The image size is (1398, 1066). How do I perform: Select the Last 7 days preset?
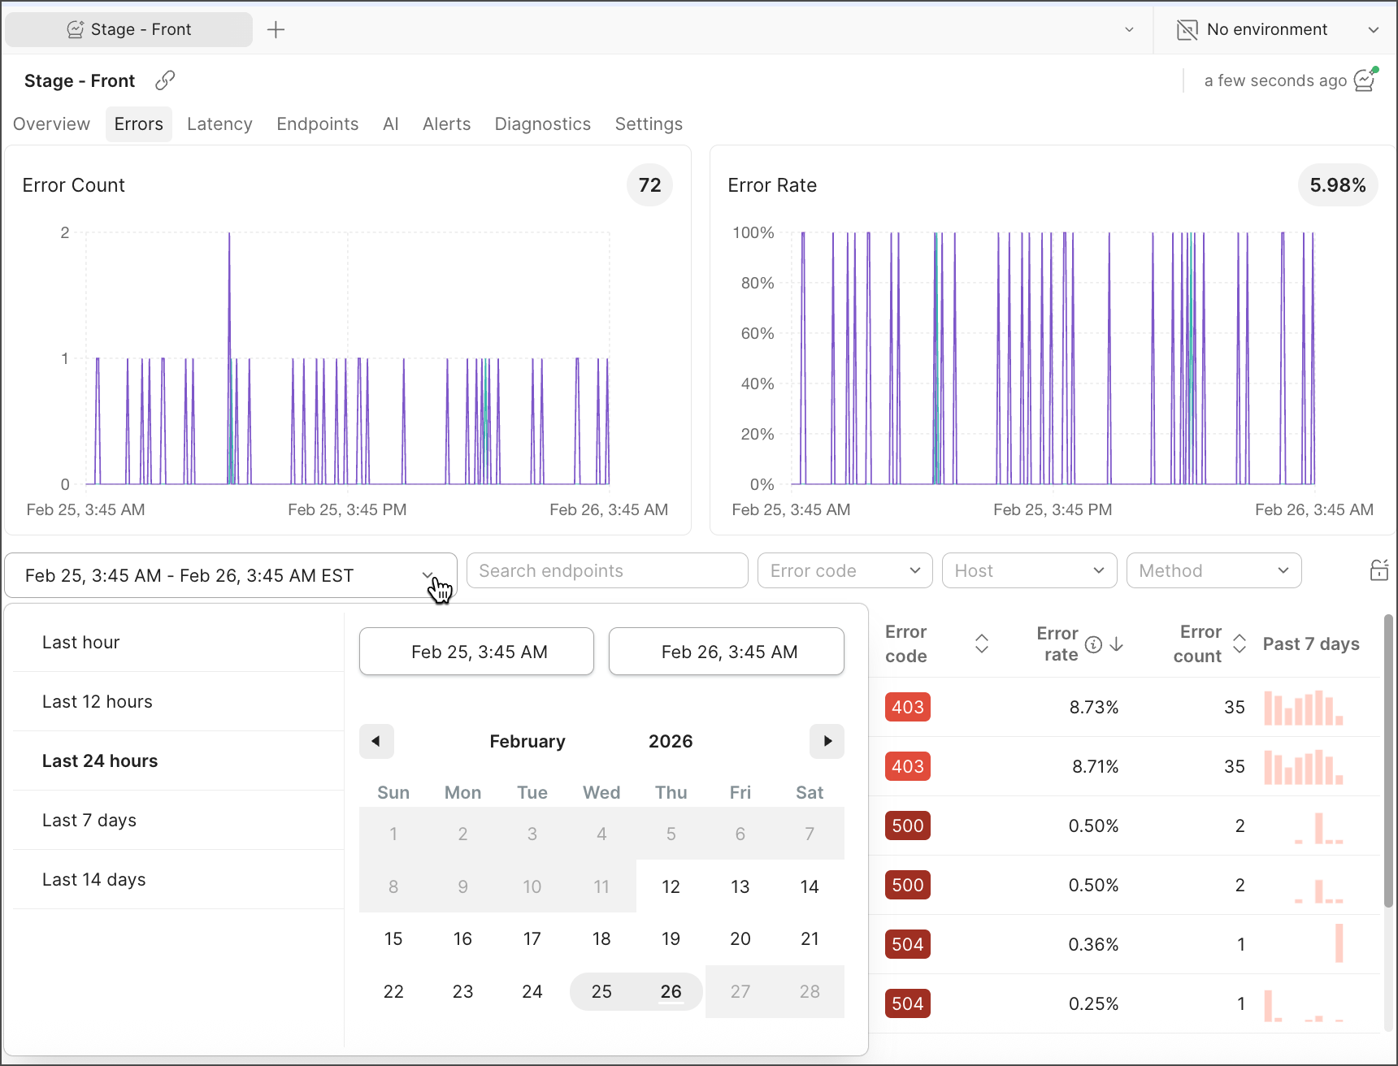[89, 820]
